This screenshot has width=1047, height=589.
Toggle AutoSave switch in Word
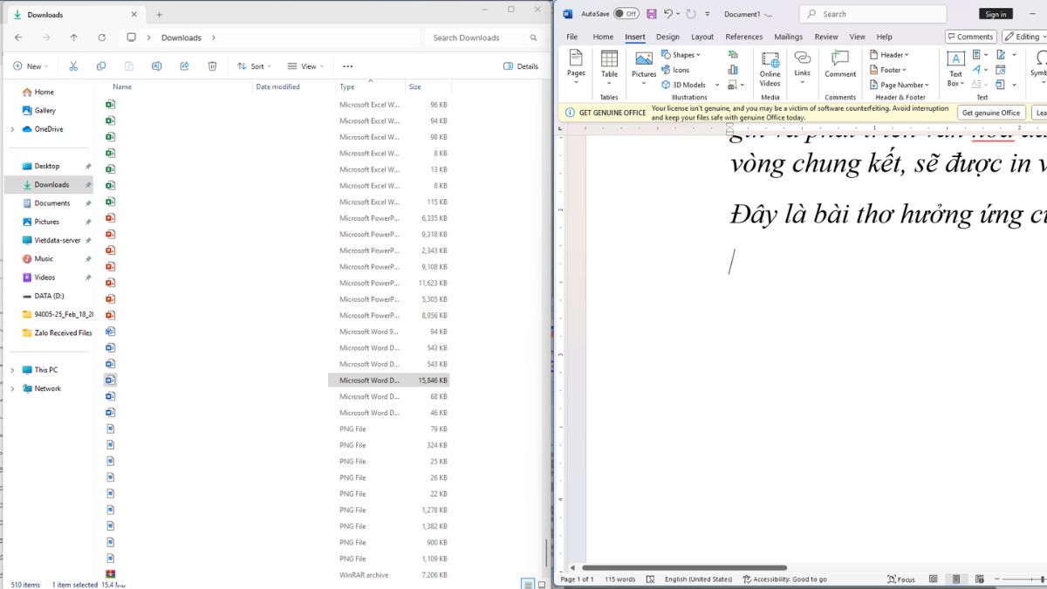coord(626,14)
